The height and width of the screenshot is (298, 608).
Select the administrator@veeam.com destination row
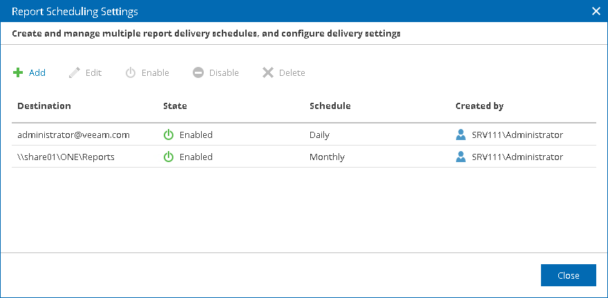(303, 135)
